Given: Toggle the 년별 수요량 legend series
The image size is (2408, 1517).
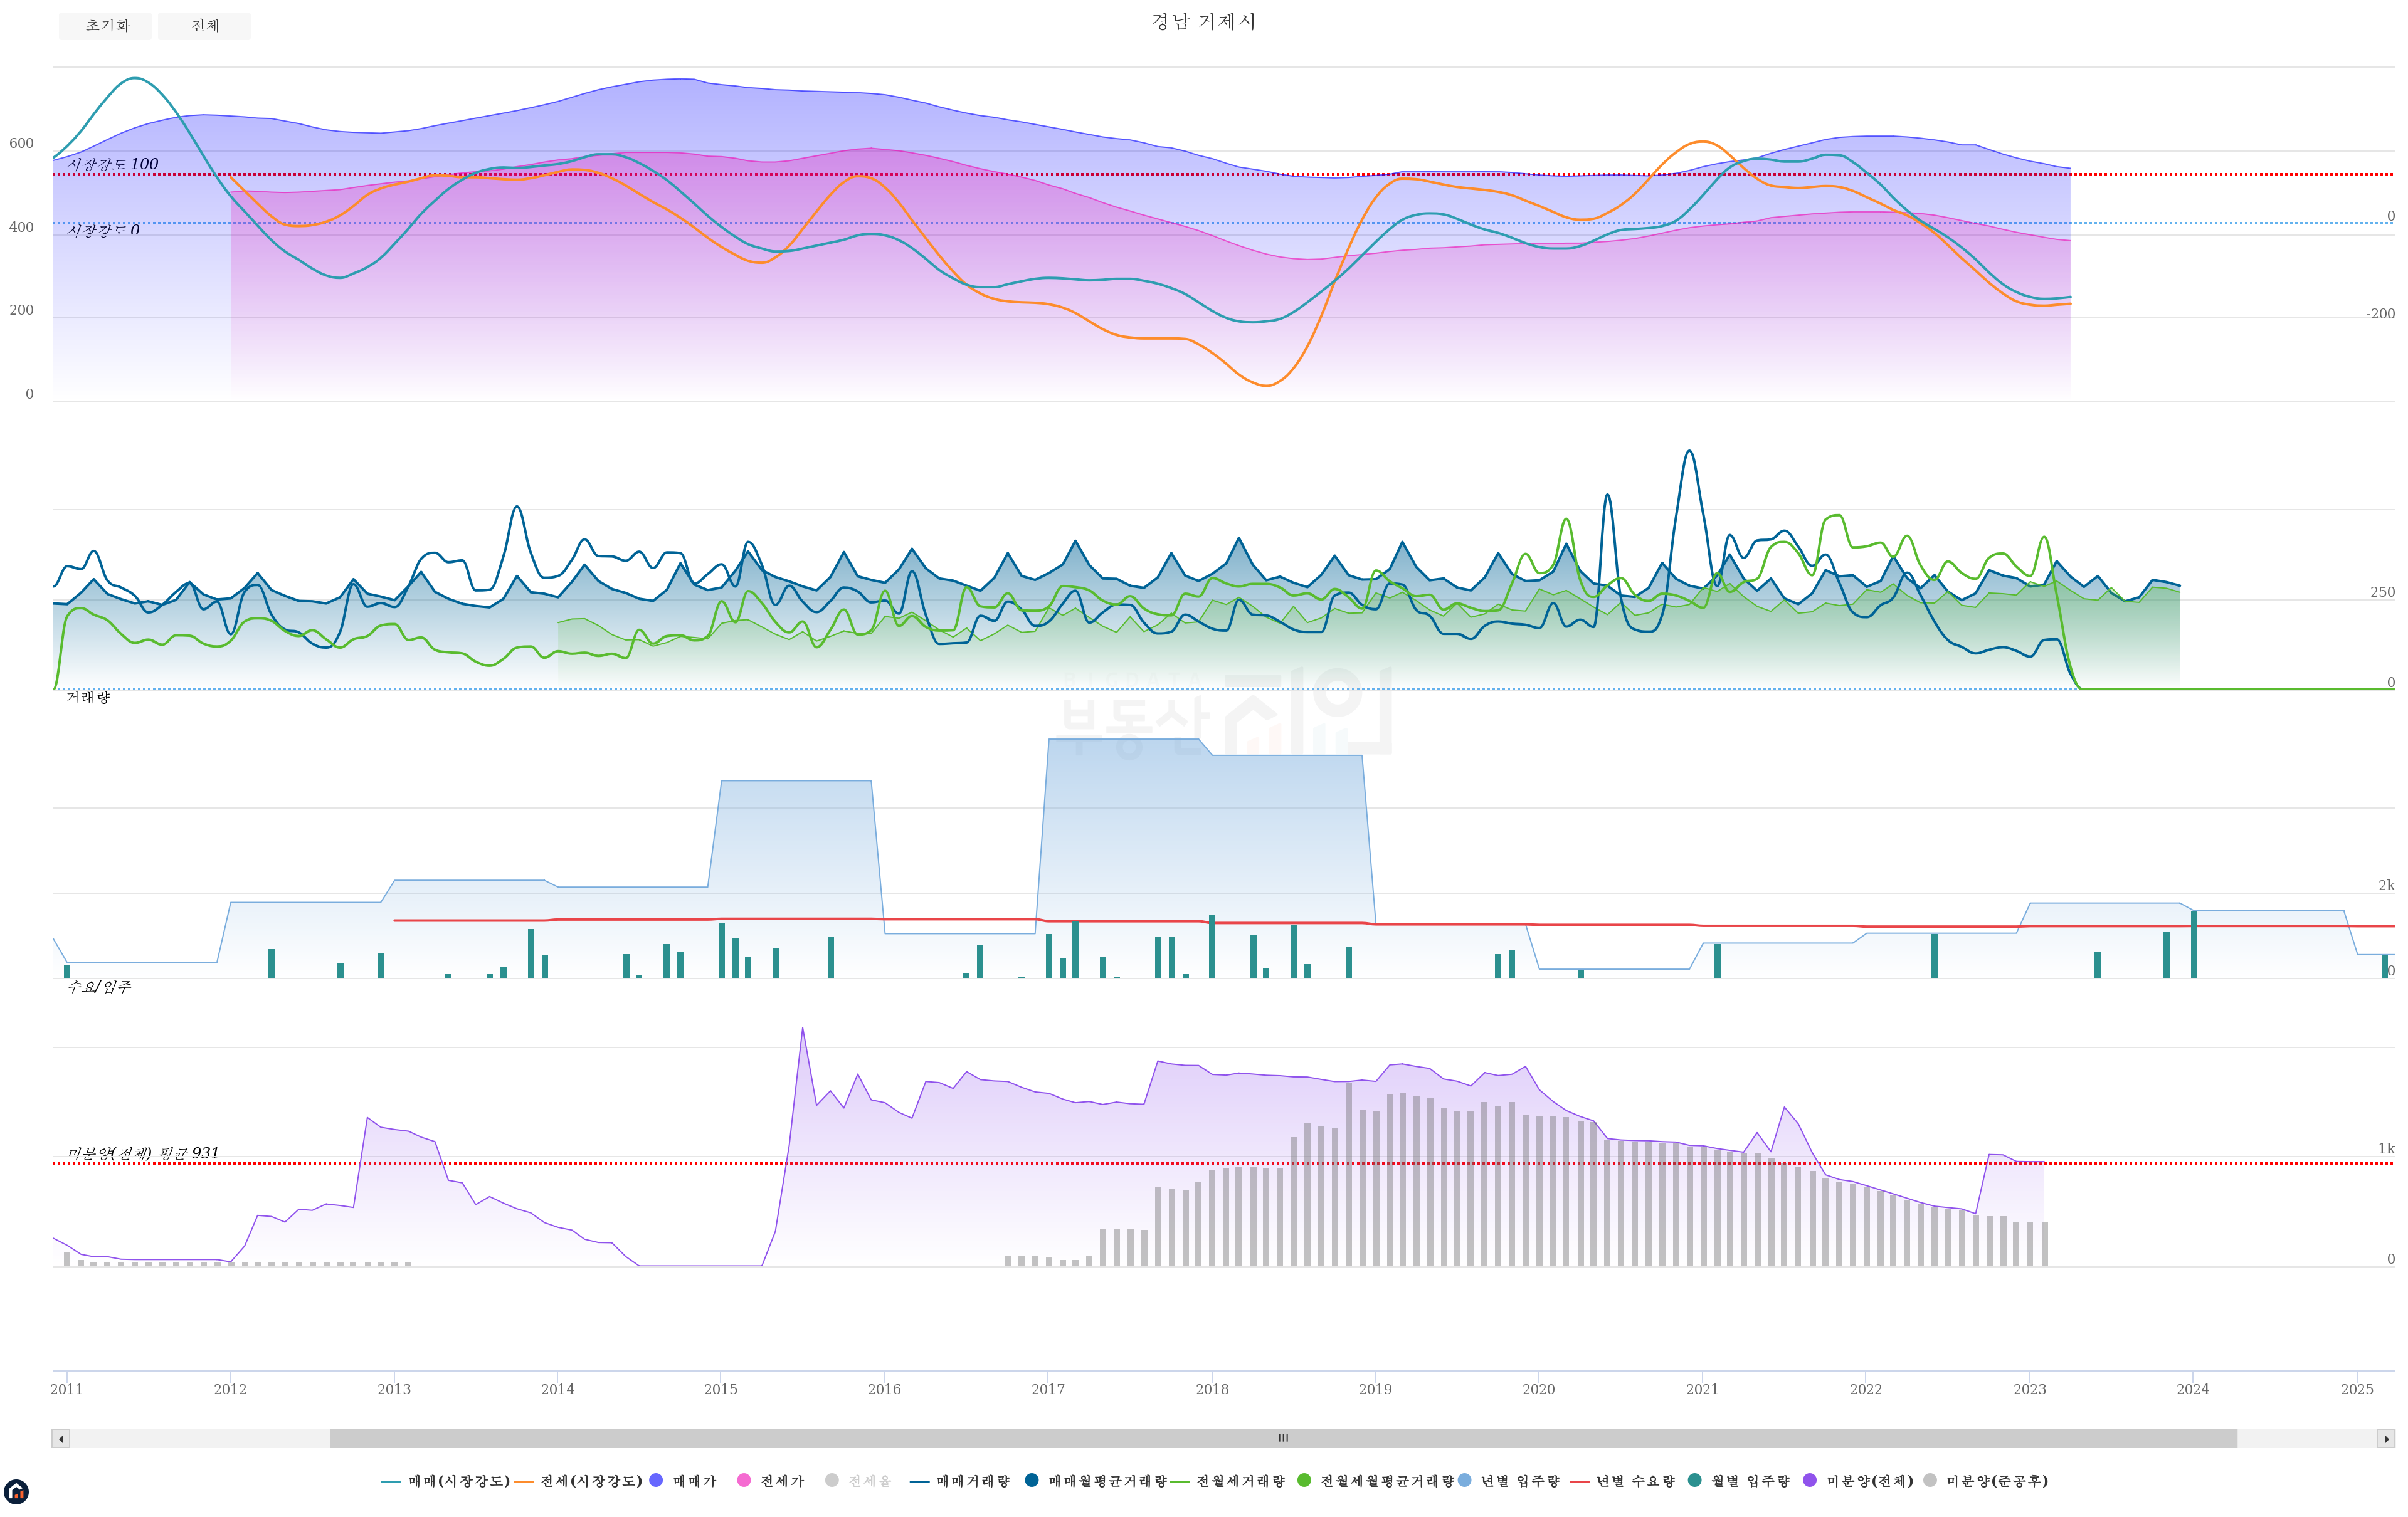Looking at the screenshot, I should (x=1623, y=1481).
